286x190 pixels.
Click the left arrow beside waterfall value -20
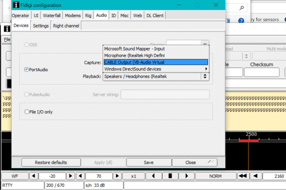coord(34,176)
